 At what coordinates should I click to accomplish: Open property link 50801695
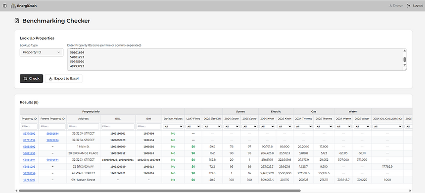click(29, 153)
